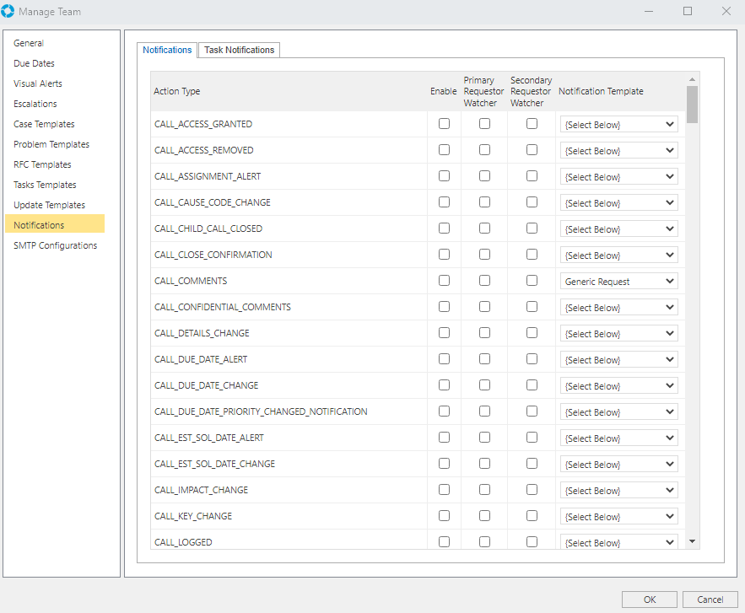Screen dimensions: 745x613
Task: Switch to the Task Notifications tab
Action: click(239, 50)
